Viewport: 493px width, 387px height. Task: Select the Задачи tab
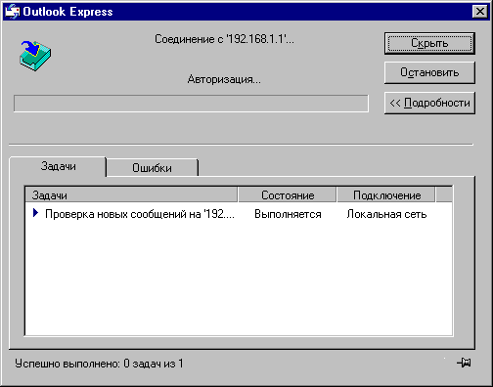58,166
